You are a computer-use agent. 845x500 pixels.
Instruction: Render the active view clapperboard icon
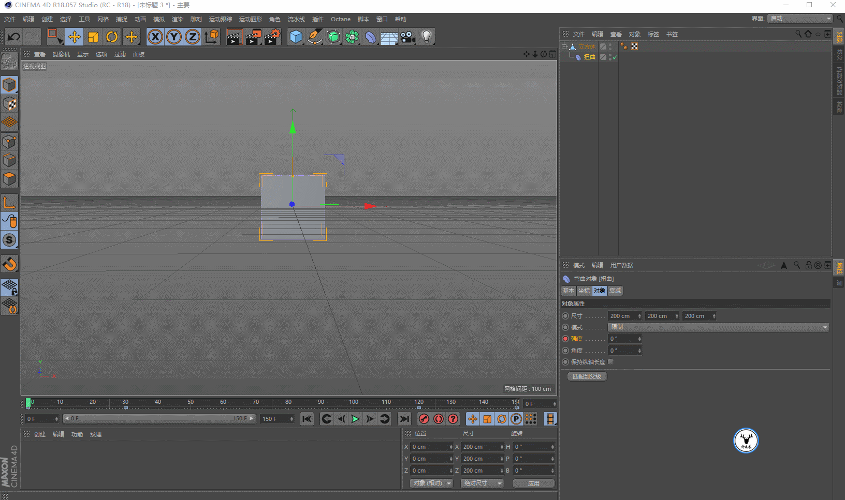tap(234, 37)
